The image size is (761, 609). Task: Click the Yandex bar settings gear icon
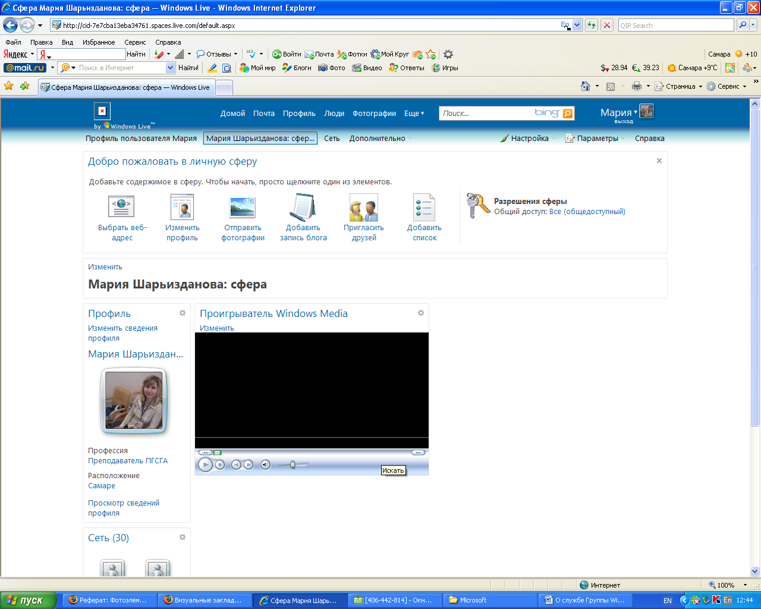point(448,54)
